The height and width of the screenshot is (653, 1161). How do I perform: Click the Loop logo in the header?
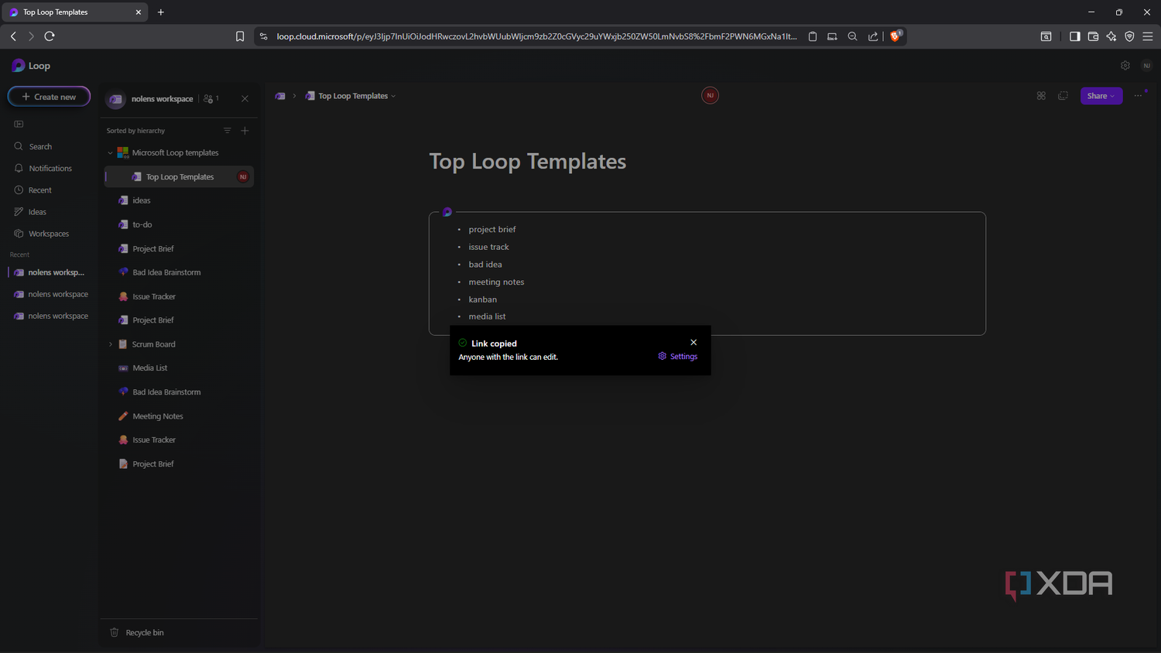click(31, 66)
